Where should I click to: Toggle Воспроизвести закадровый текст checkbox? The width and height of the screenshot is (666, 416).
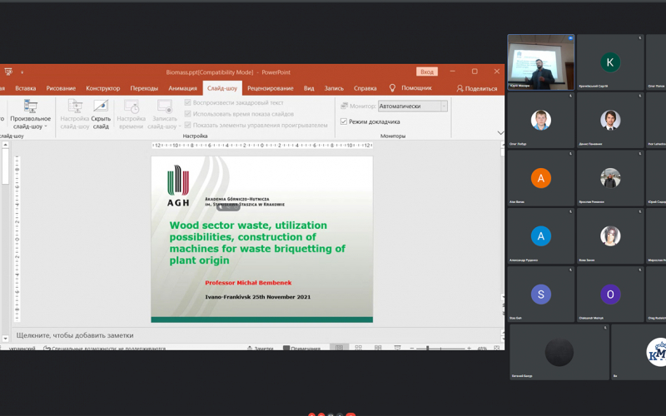pos(188,102)
